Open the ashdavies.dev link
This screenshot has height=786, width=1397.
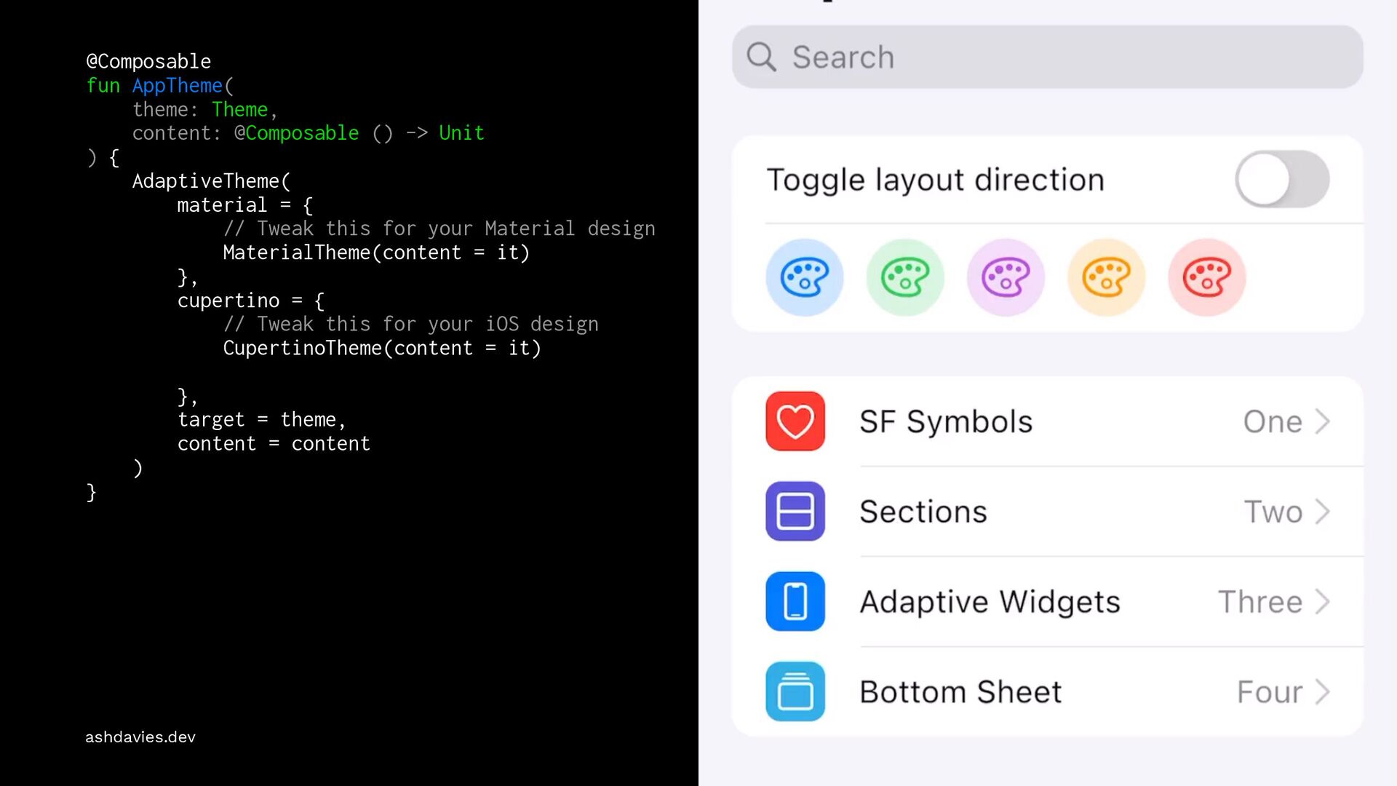point(140,737)
